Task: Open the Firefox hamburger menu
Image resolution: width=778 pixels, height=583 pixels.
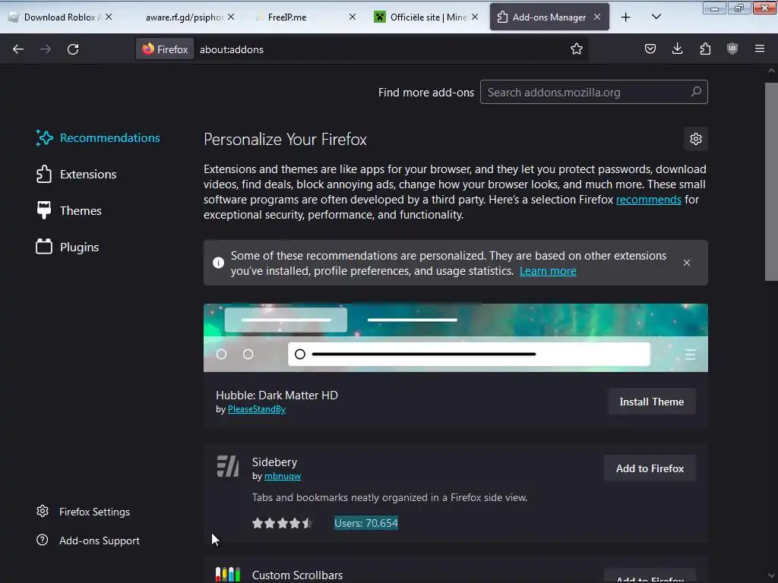Action: point(760,49)
